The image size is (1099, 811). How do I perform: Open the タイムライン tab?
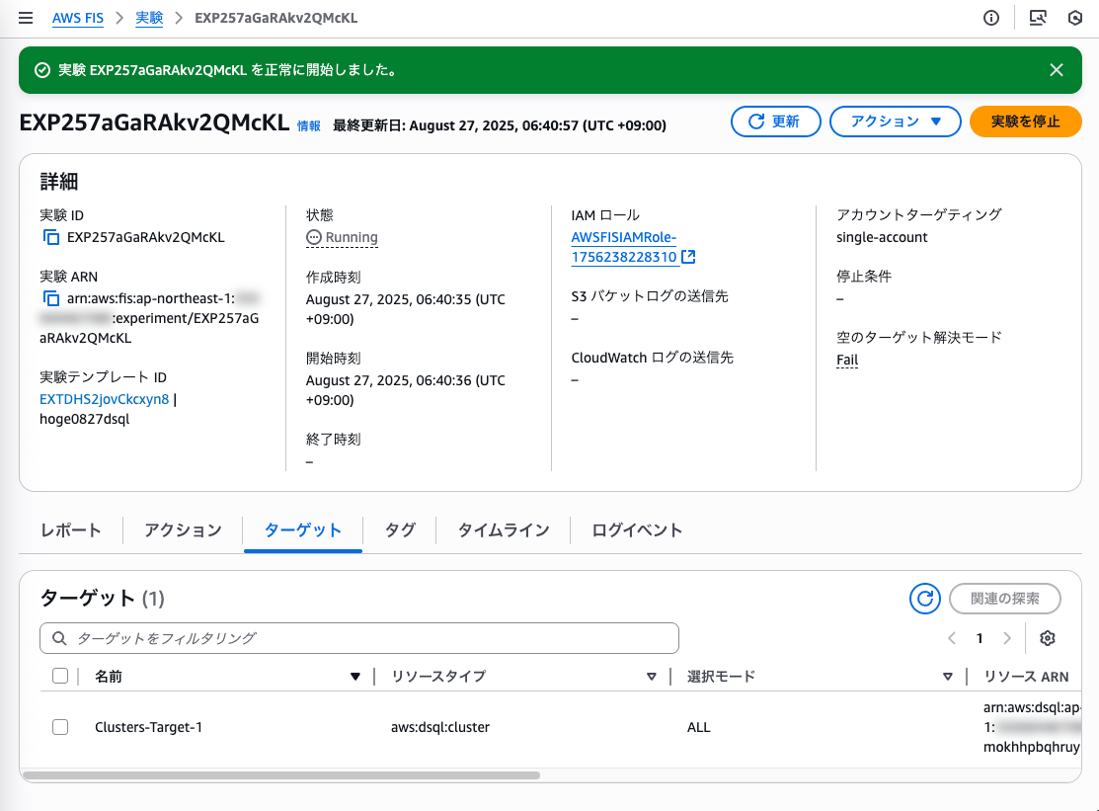pyautogui.click(x=504, y=530)
